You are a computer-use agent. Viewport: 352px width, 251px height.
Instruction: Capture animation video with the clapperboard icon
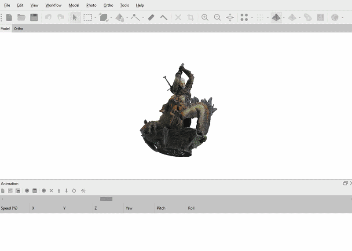point(35,191)
